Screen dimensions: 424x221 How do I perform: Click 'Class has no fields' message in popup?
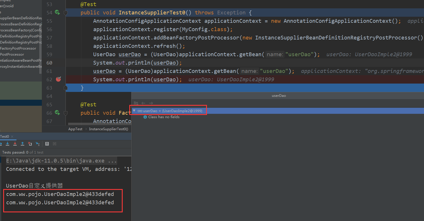point(164,117)
